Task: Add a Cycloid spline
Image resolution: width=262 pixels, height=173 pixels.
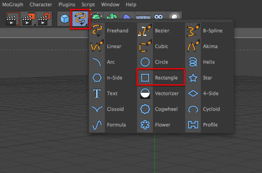Action: (209, 109)
